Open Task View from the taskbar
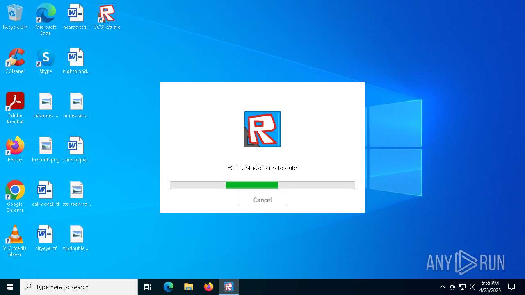This screenshot has height=295, width=525. coord(148,287)
